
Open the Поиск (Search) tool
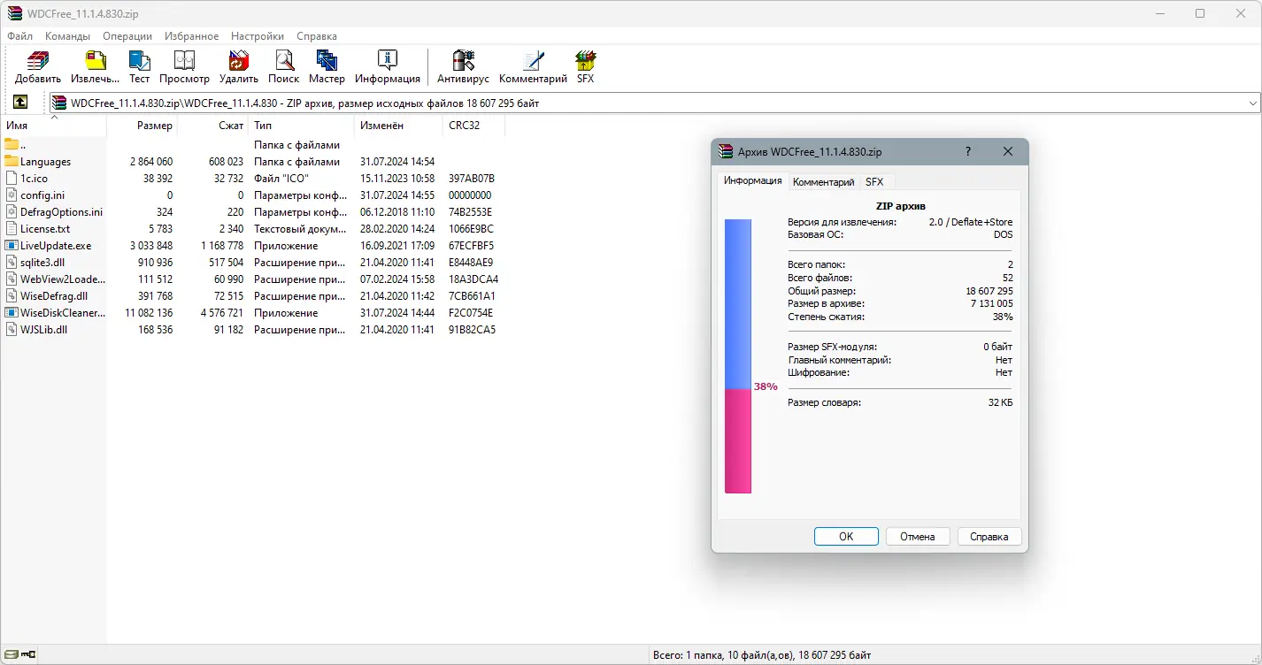coord(283,66)
